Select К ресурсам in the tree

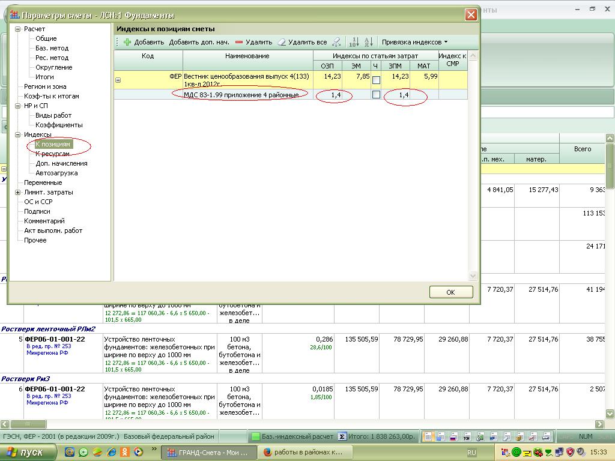(52, 154)
